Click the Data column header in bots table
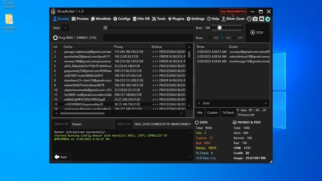The image size is (322, 181). pyautogui.click(x=68, y=47)
